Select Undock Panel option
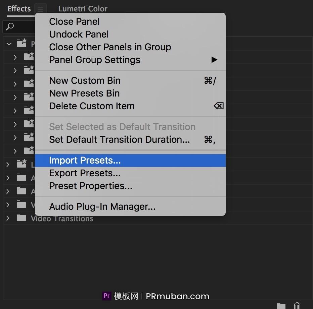Viewport: 313px width, 309px height. (x=79, y=34)
